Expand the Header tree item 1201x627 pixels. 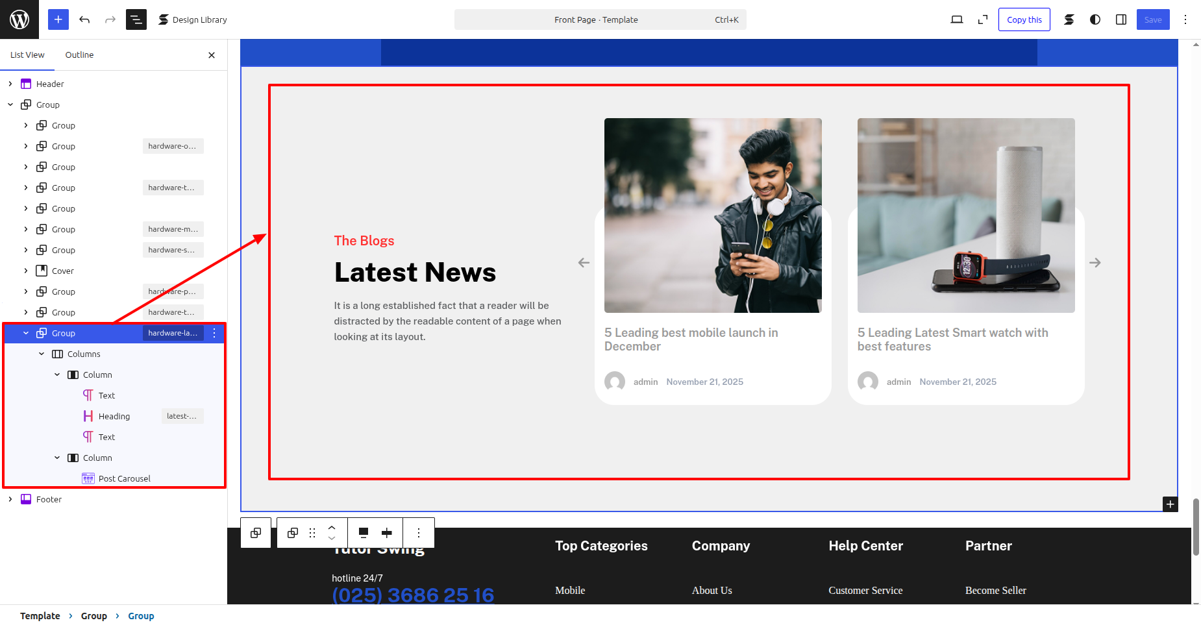10,84
